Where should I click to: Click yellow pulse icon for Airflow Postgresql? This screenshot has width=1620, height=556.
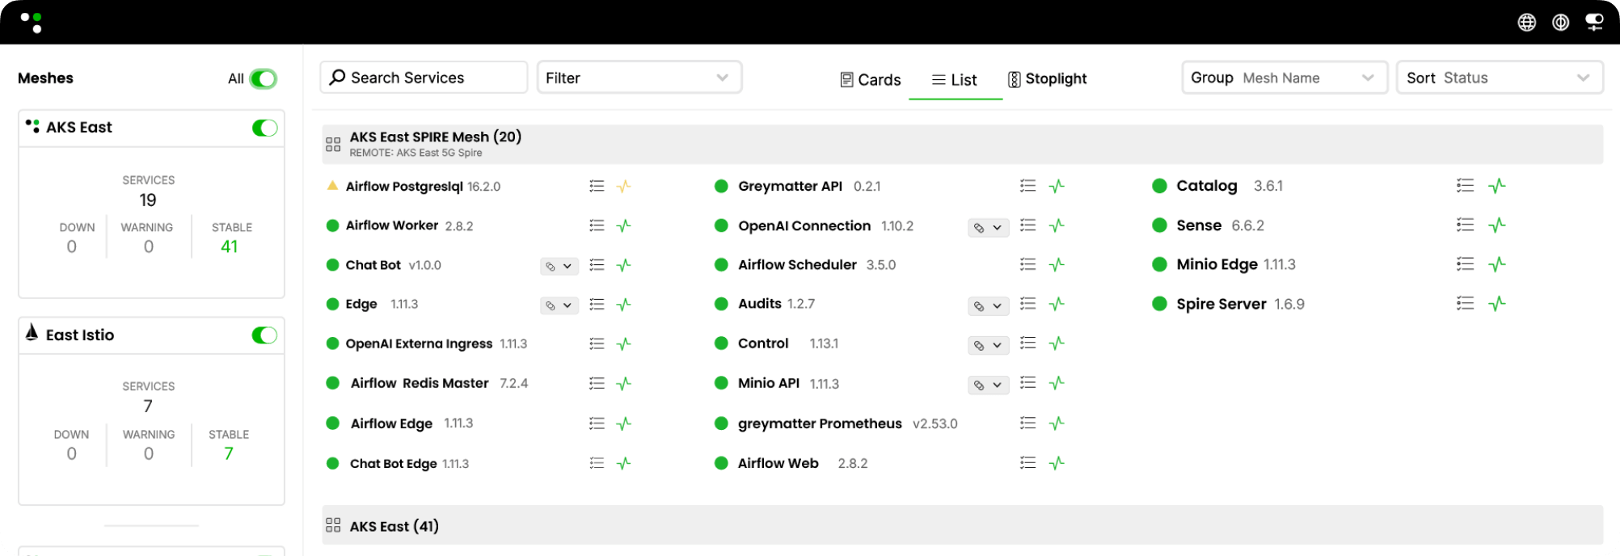click(623, 187)
